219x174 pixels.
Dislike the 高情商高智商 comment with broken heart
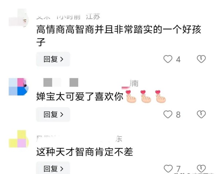click(x=201, y=59)
